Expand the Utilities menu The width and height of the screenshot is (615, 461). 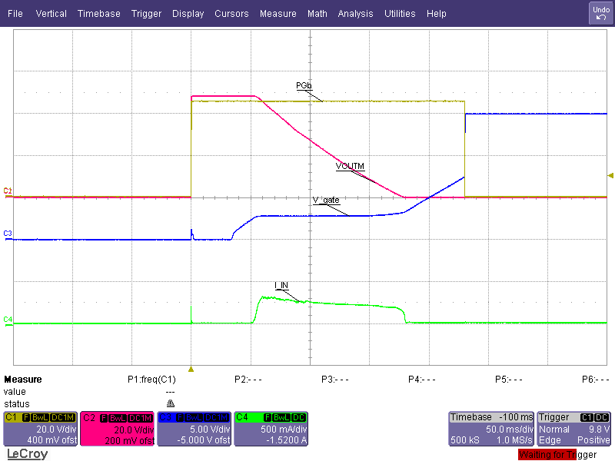400,14
